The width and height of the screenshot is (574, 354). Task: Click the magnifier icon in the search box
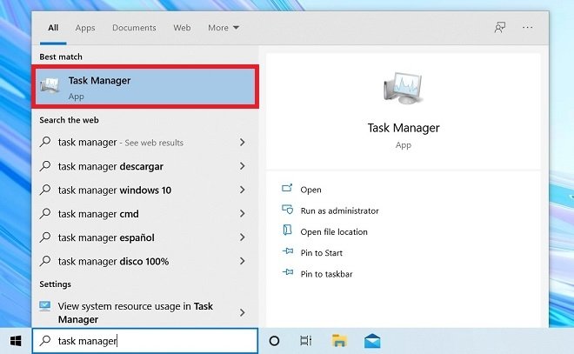point(45,340)
